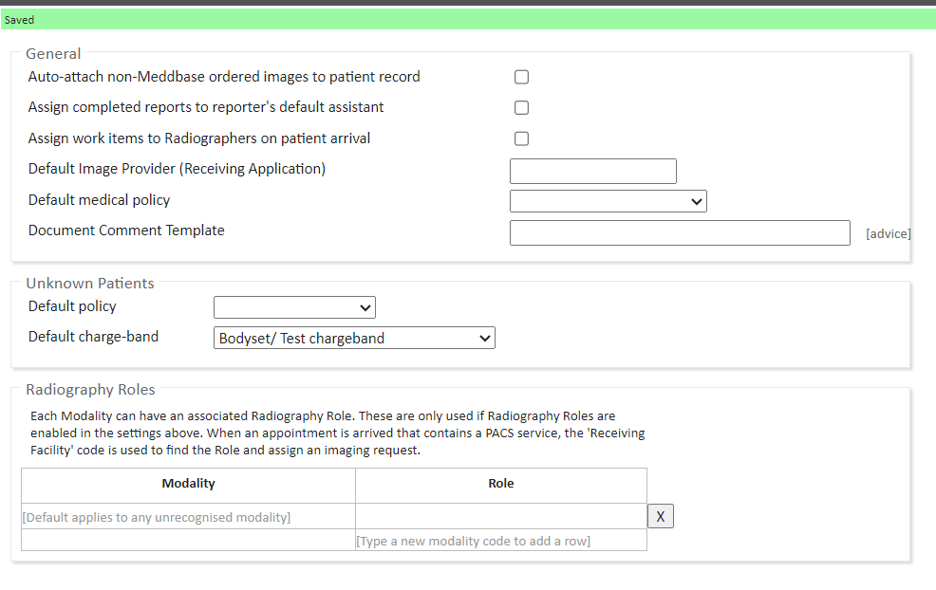The image size is (936, 590).
Task: Open the [advice] link
Action: 888,233
